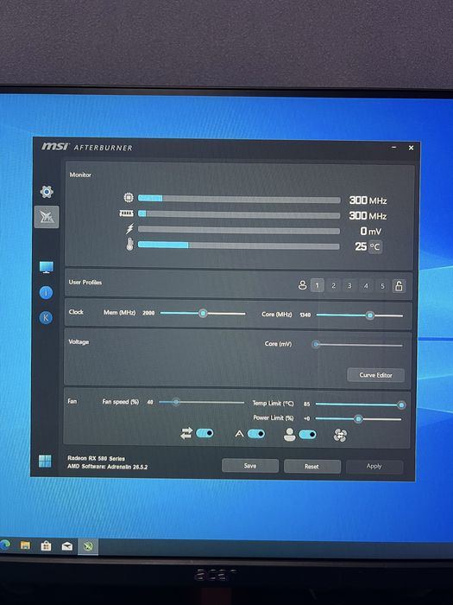Click the Core (mV) voltage slider handle
Image resolution: width=453 pixels, height=605 pixels.
[x=316, y=344]
